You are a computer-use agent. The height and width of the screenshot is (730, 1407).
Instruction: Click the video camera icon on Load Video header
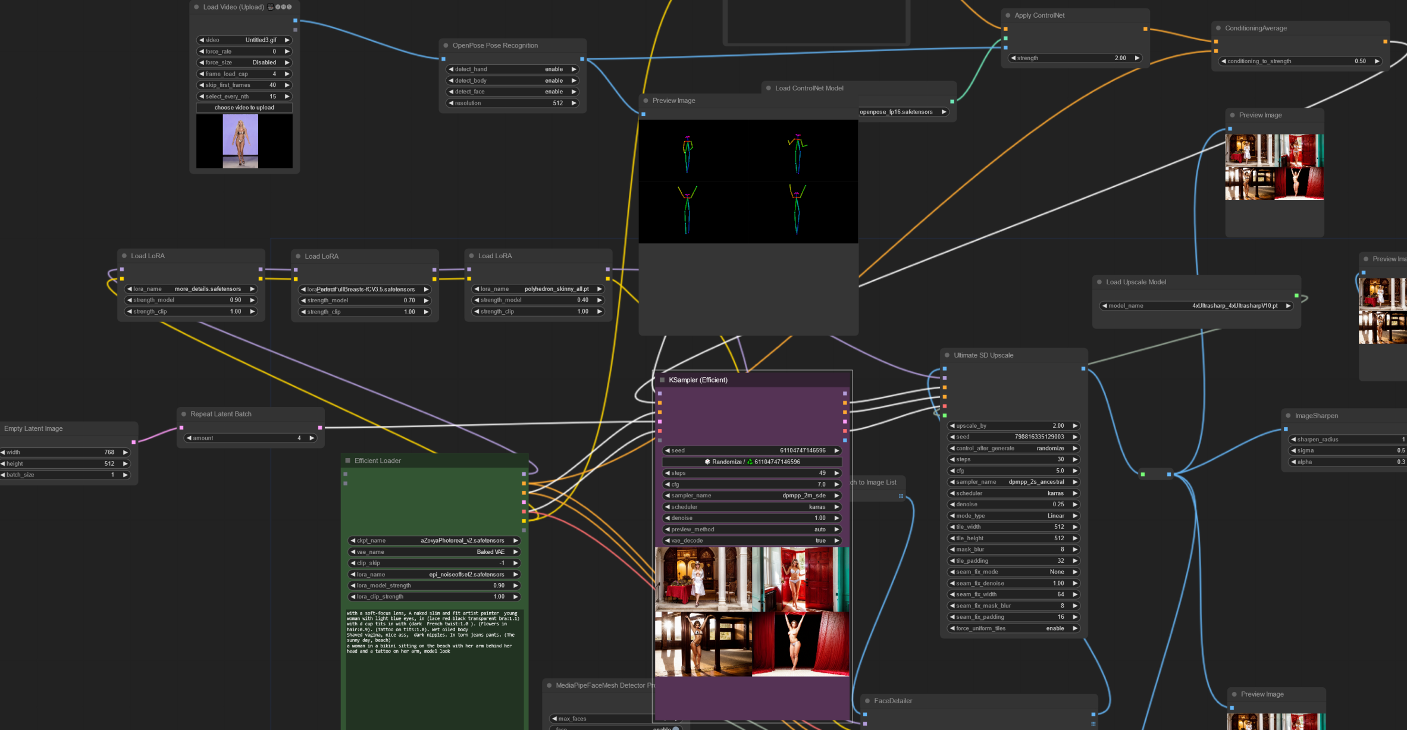coord(271,7)
